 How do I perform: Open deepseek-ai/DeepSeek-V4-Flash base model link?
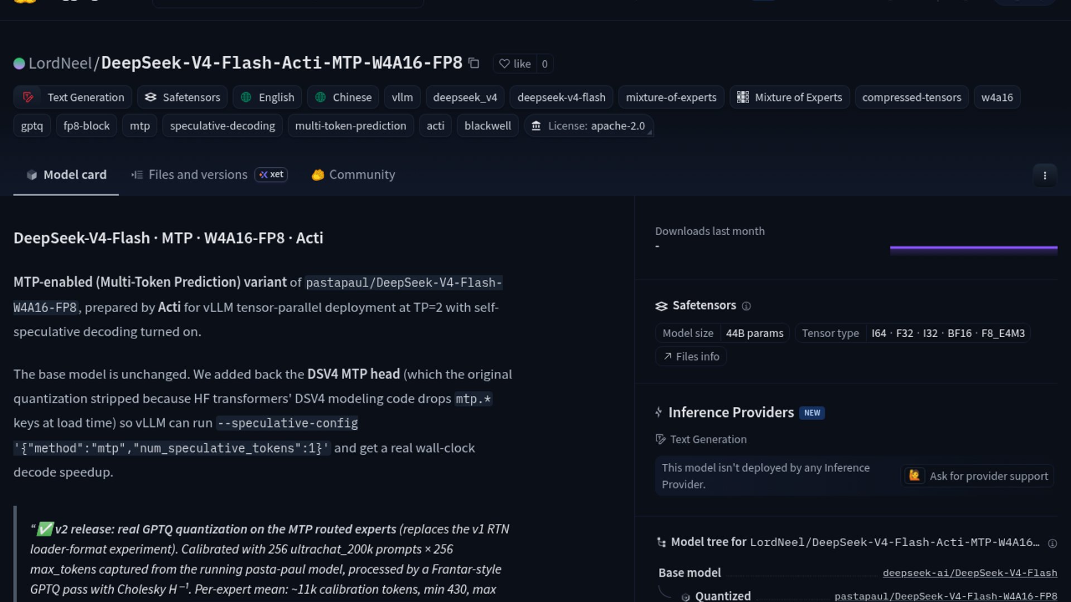(969, 573)
